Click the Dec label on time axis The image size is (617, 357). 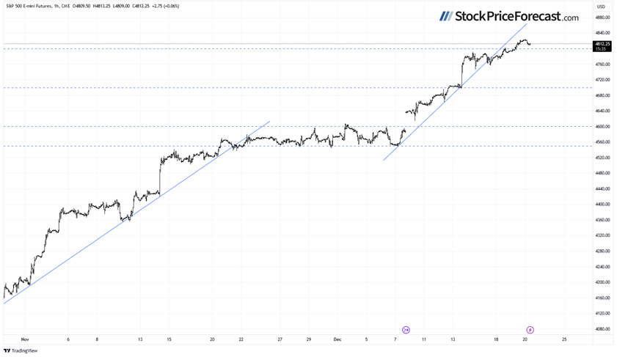(337, 339)
